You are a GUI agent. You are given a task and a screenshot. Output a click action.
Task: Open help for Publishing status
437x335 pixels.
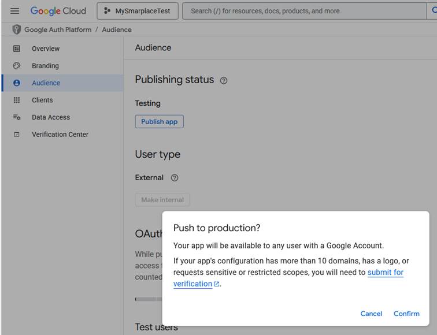pos(224,81)
